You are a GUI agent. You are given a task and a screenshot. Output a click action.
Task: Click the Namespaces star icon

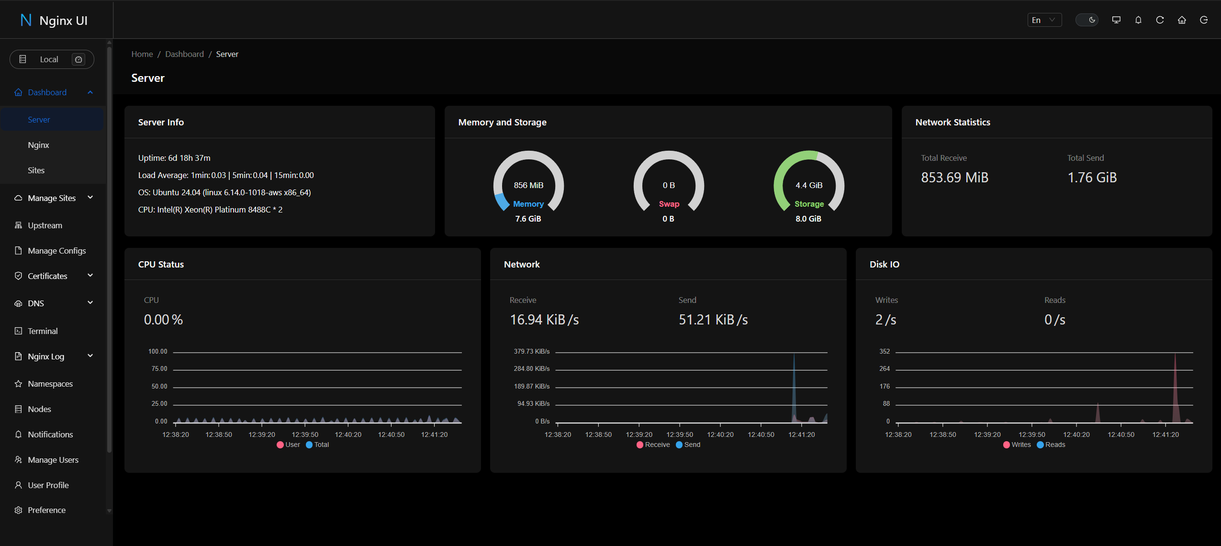click(x=18, y=384)
